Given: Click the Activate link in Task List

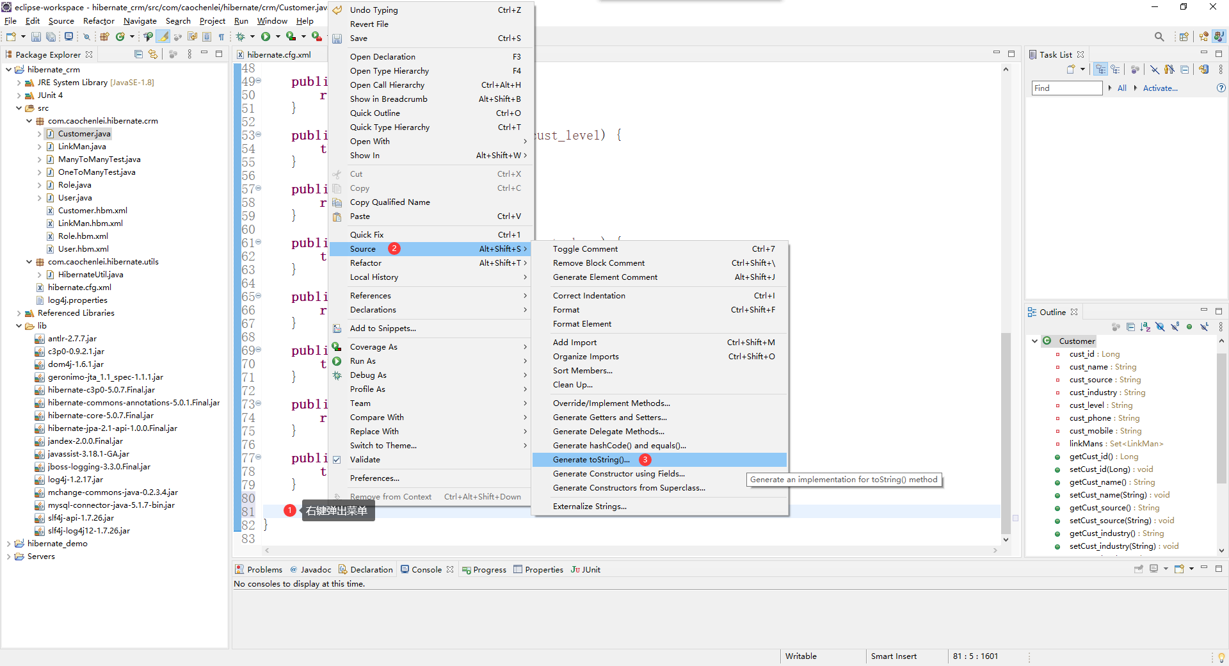Looking at the screenshot, I should (1160, 88).
